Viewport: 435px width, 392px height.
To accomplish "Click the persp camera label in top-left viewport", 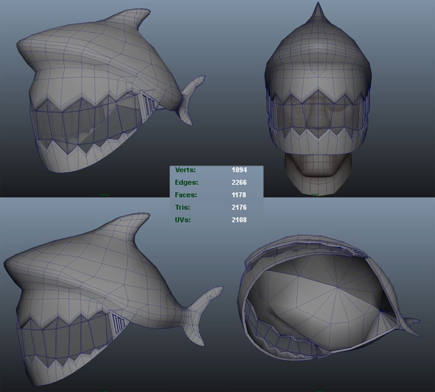I will tap(104, 195).
